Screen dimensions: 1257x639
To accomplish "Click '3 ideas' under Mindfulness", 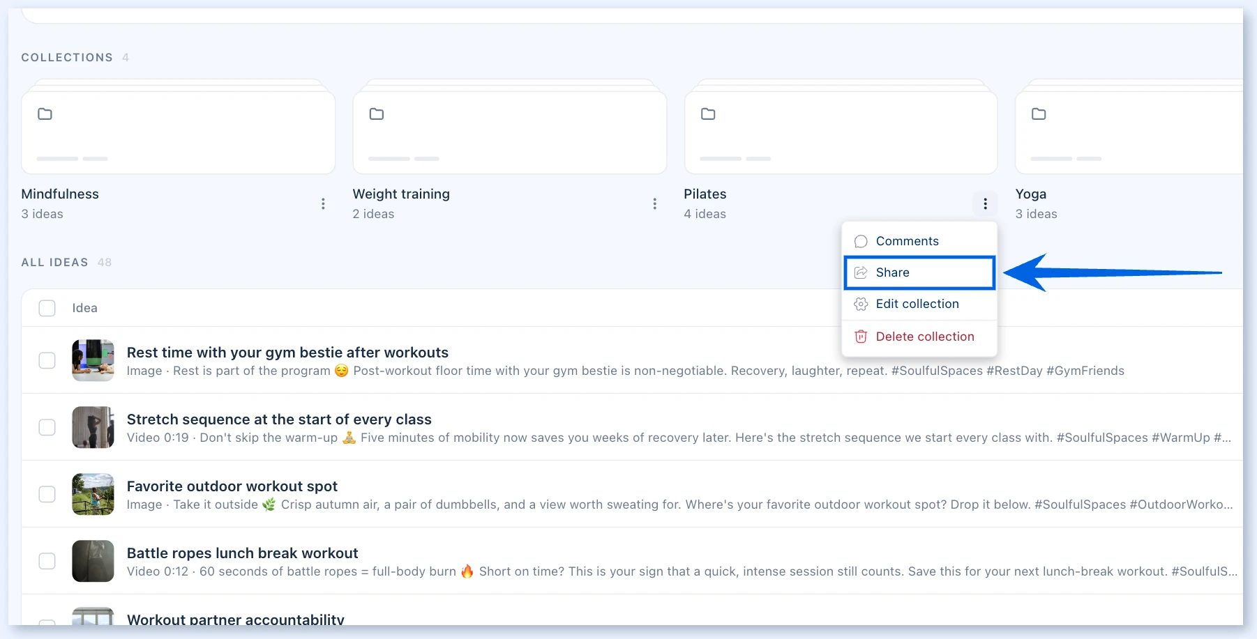I will (42, 214).
